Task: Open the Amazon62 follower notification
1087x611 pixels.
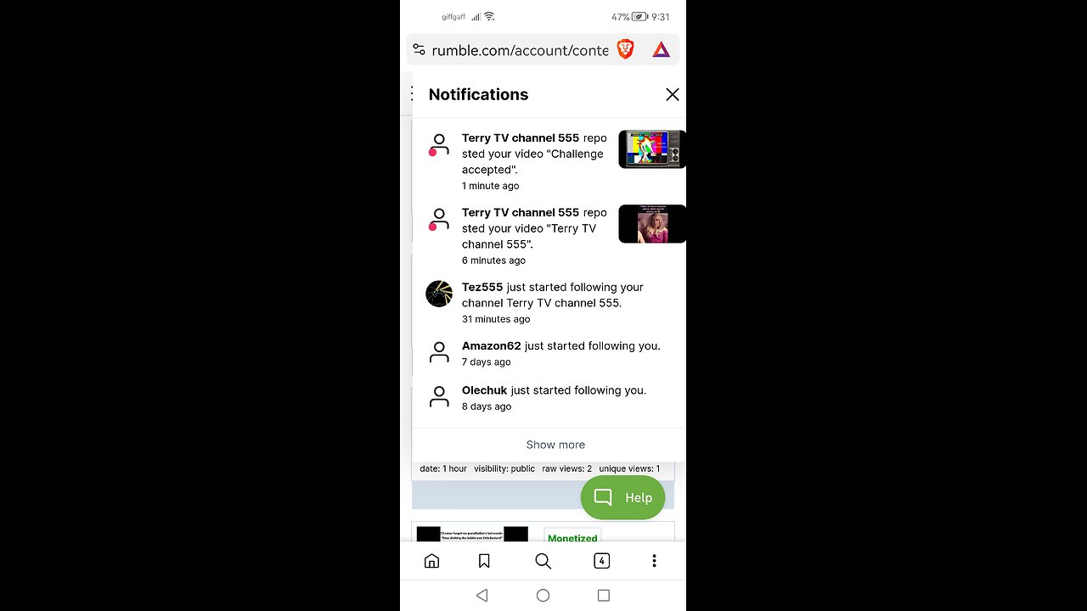Action: pos(549,353)
